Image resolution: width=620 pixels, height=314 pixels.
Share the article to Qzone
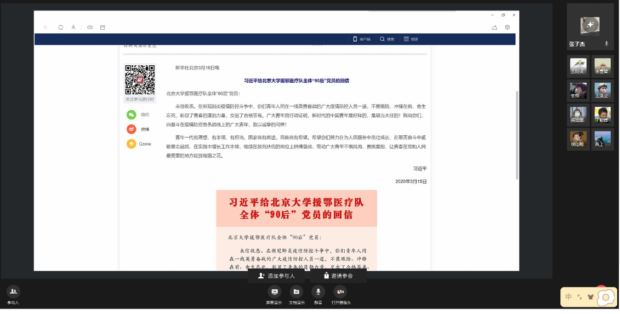tap(132, 144)
